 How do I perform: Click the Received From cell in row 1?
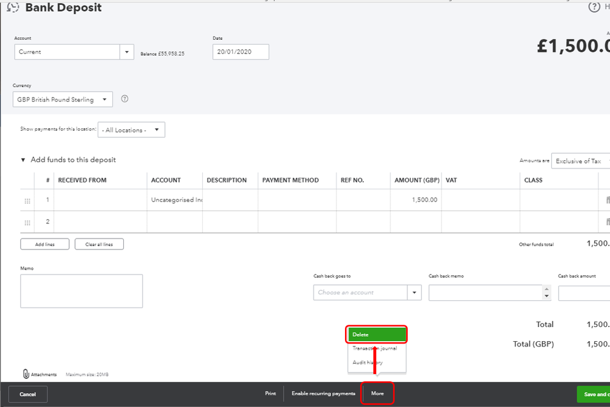click(100, 200)
